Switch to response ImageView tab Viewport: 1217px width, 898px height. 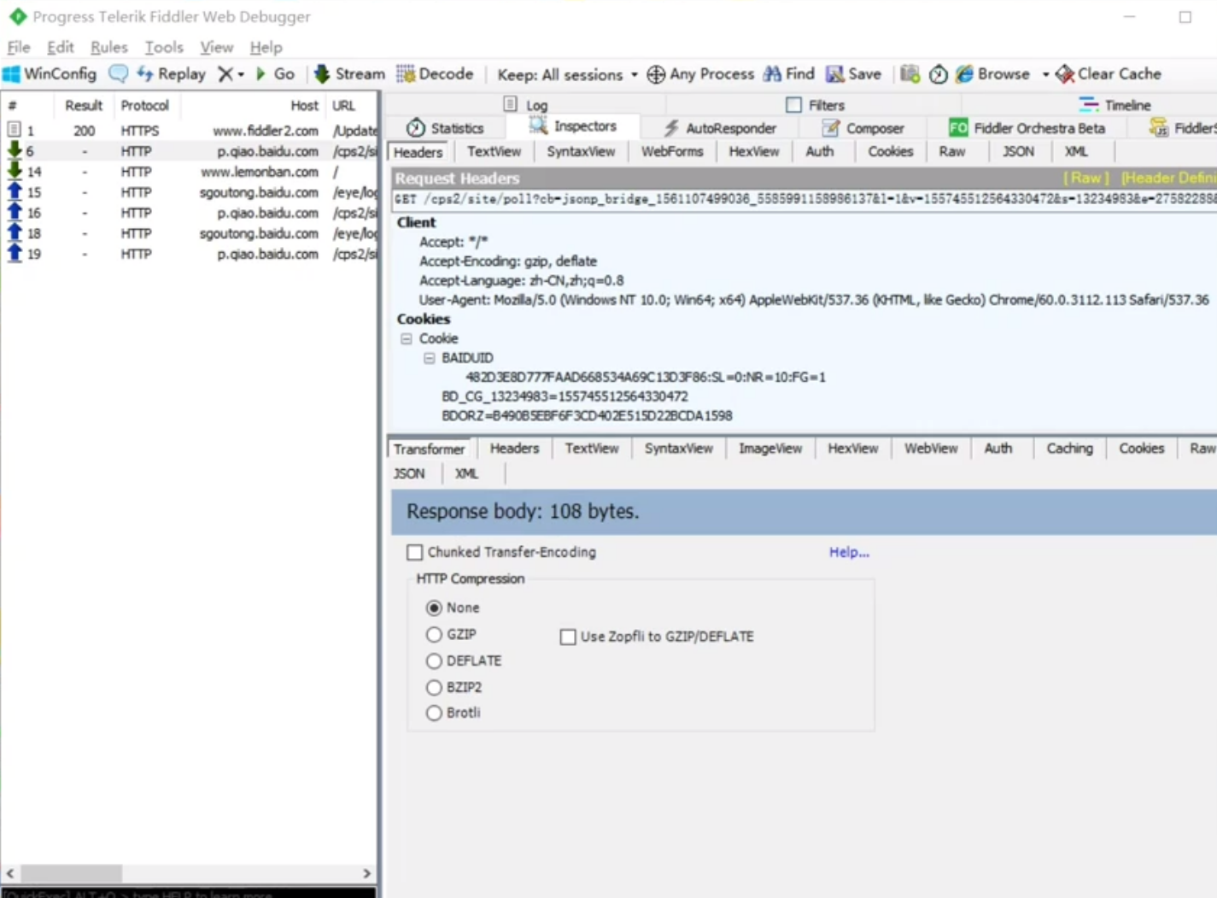click(x=770, y=449)
